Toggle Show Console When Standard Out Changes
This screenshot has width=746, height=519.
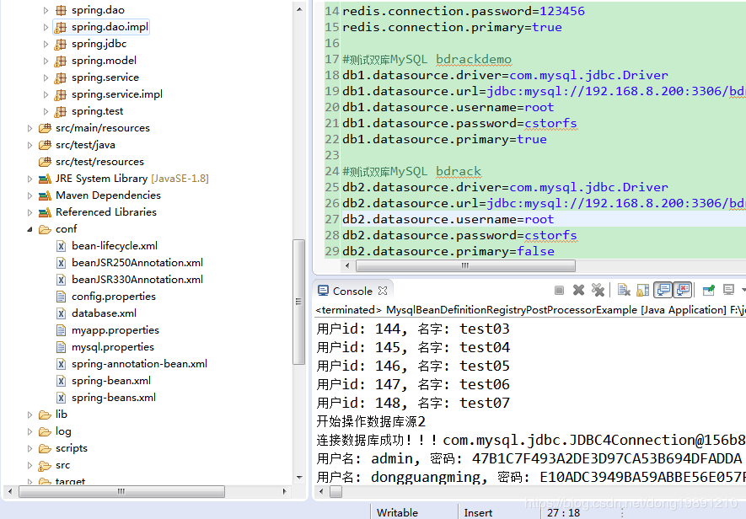coord(663,290)
